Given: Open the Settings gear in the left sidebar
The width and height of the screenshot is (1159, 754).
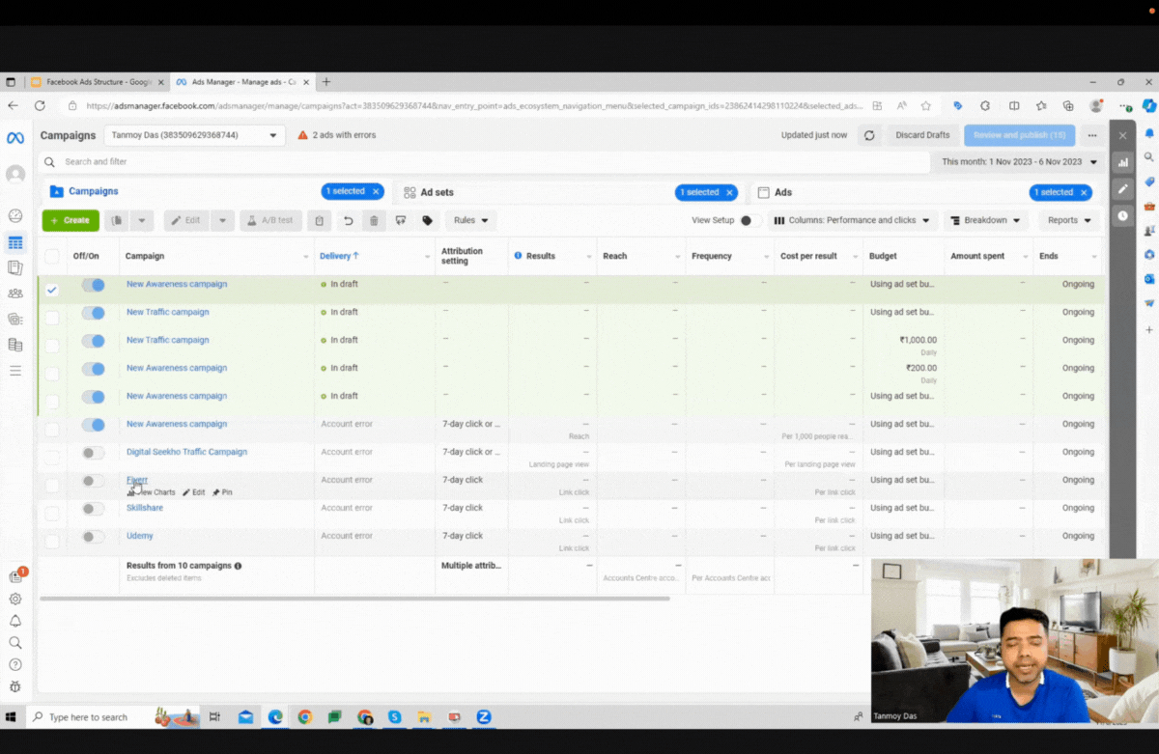Looking at the screenshot, I should (15, 599).
